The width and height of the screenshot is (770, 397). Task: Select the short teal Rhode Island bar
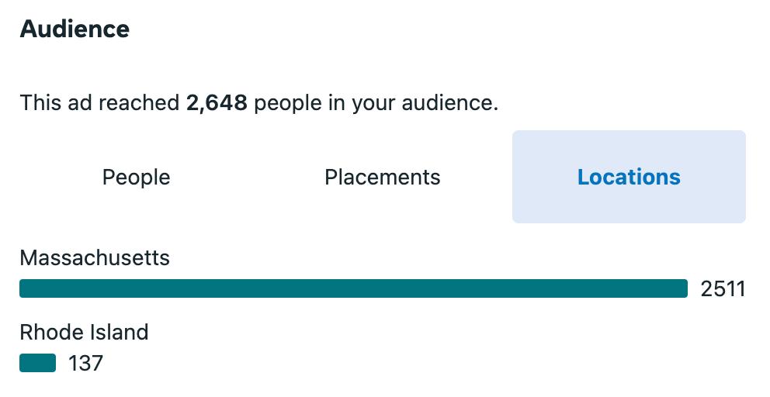[x=37, y=363]
